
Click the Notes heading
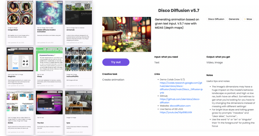[209, 75]
